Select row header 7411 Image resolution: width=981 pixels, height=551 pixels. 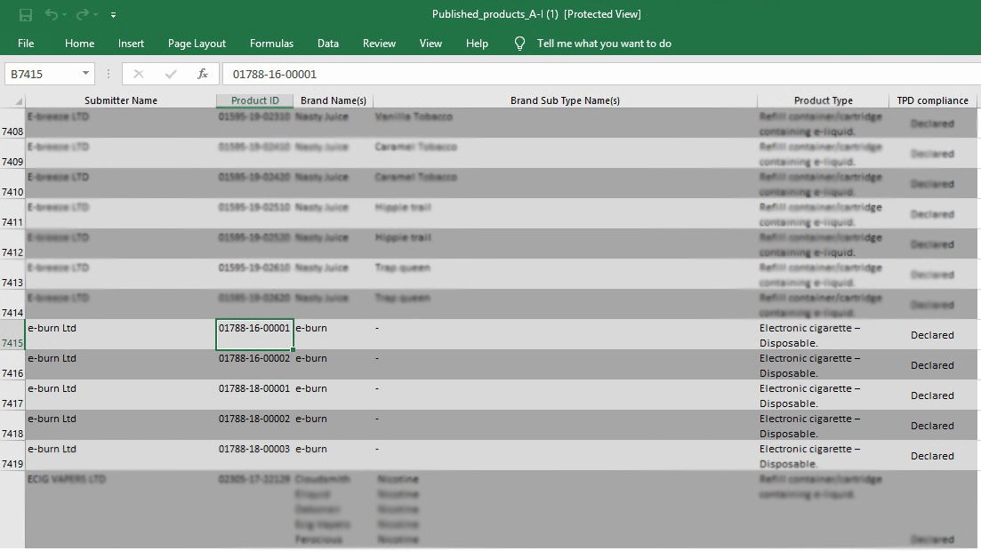tap(12, 214)
